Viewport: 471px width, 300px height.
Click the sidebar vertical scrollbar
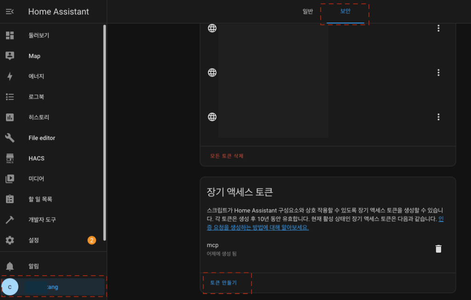(104, 133)
